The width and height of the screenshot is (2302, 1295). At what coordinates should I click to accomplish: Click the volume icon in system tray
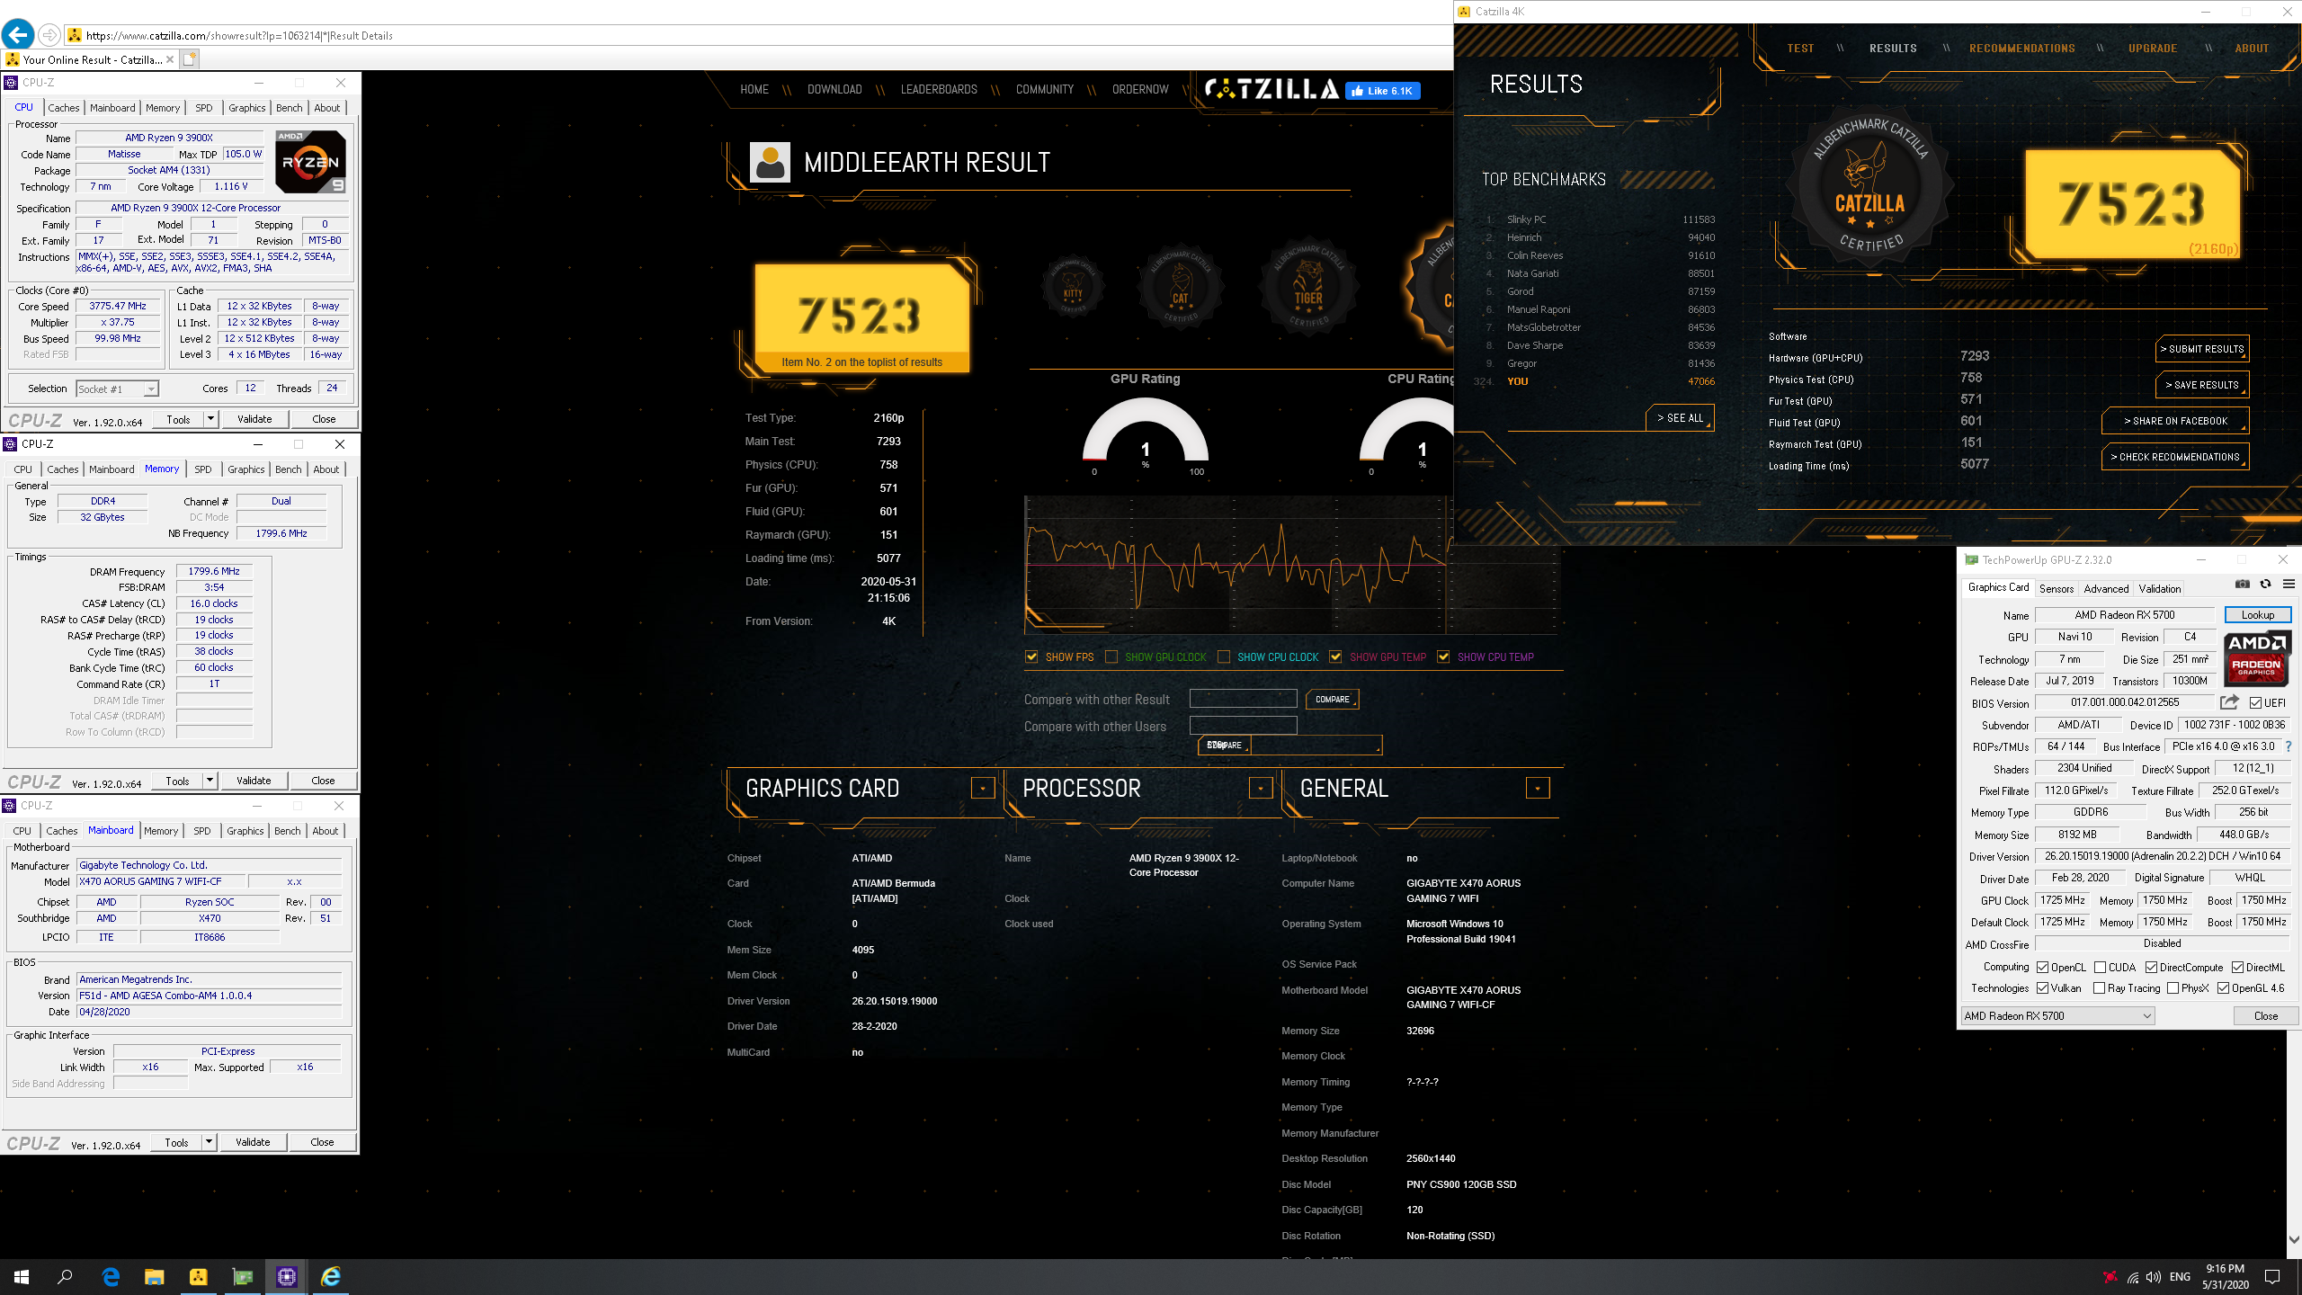2153,1277
